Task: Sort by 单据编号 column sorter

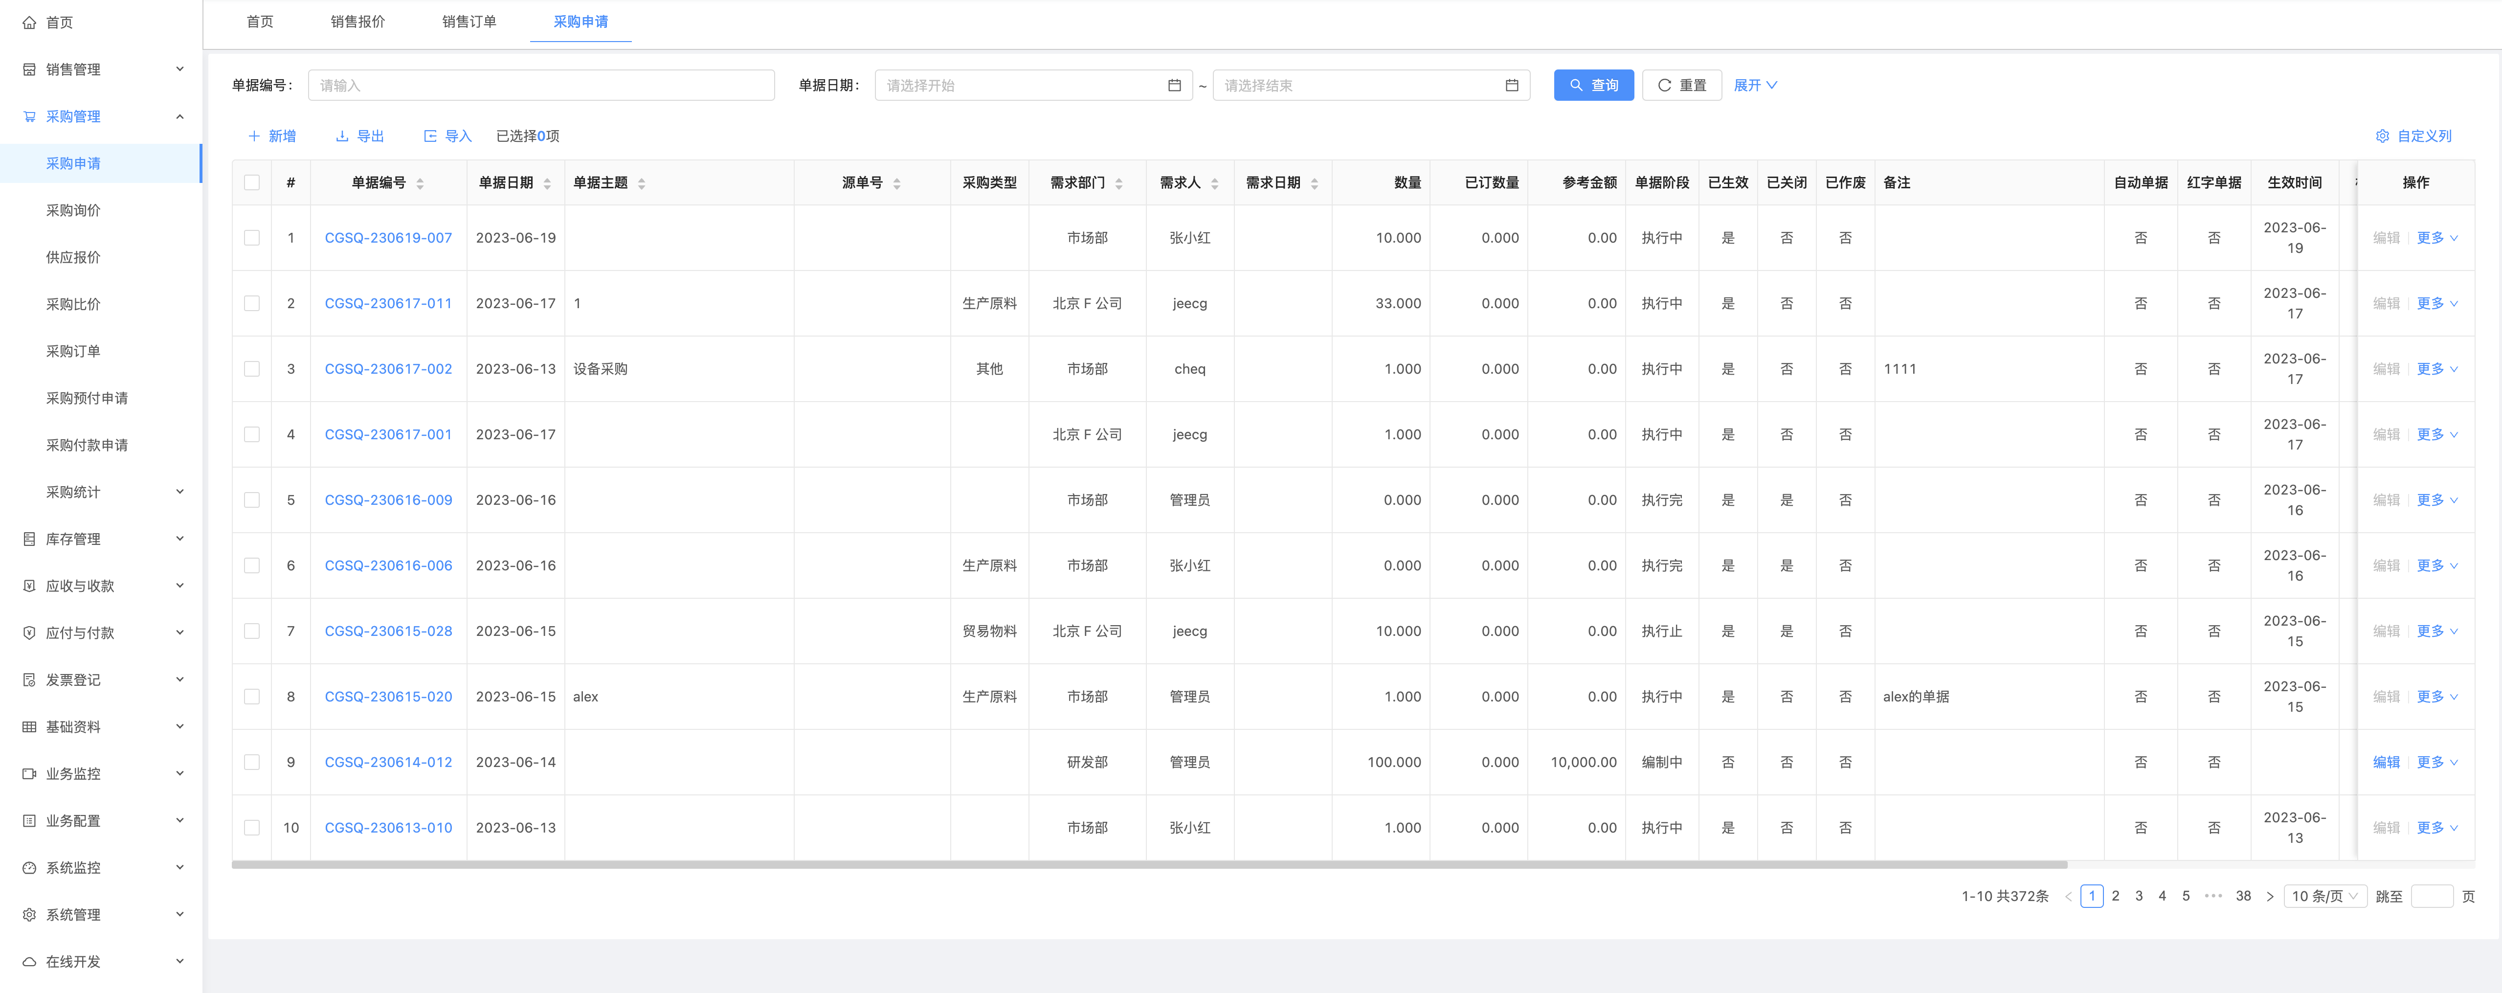Action: [x=420, y=182]
